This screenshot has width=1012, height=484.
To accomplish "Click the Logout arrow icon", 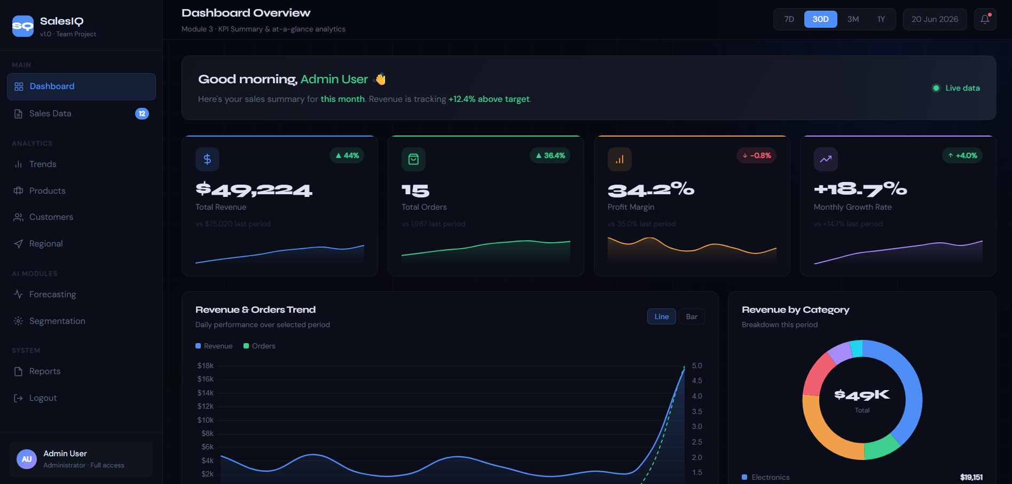I will [x=18, y=398].
